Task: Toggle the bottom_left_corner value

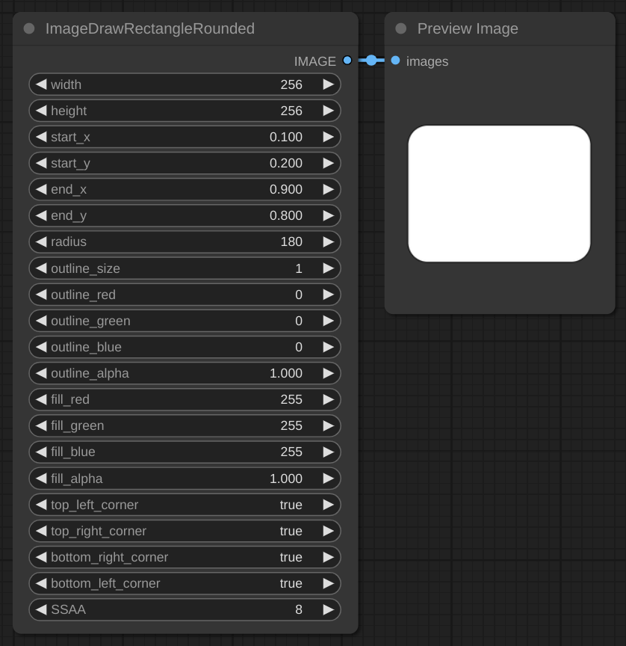Action: coord(185,583)
